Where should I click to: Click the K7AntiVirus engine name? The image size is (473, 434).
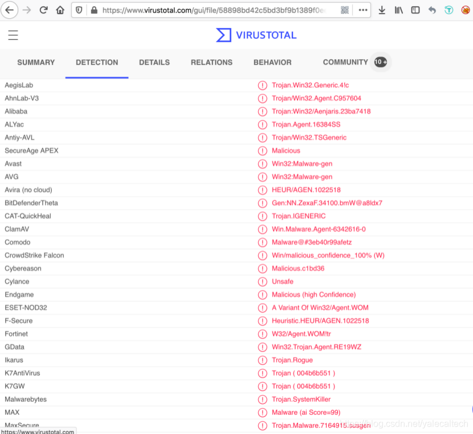pyautogui.click(x=22, y=373)
